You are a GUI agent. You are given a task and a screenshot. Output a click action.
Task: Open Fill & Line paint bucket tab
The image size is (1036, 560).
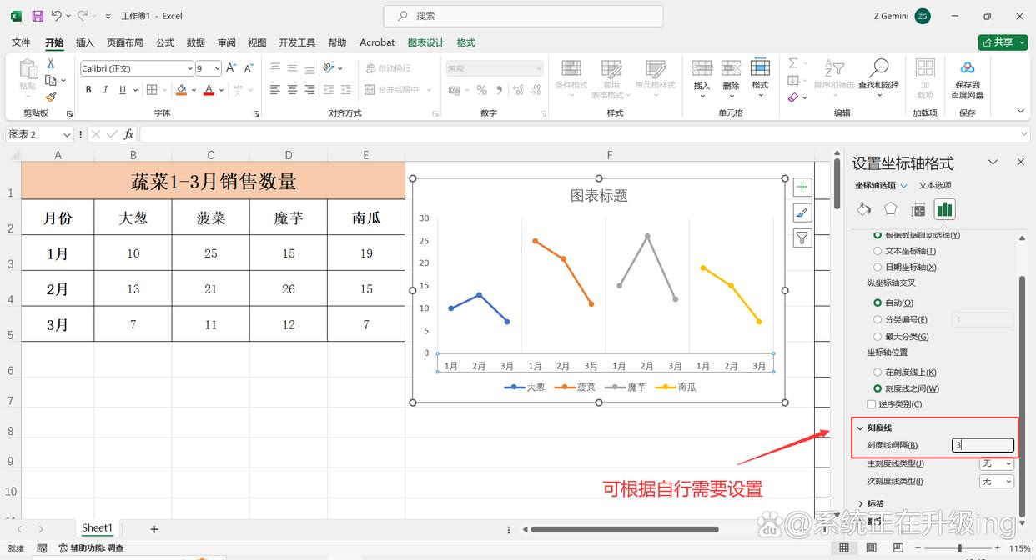[864, 209]
